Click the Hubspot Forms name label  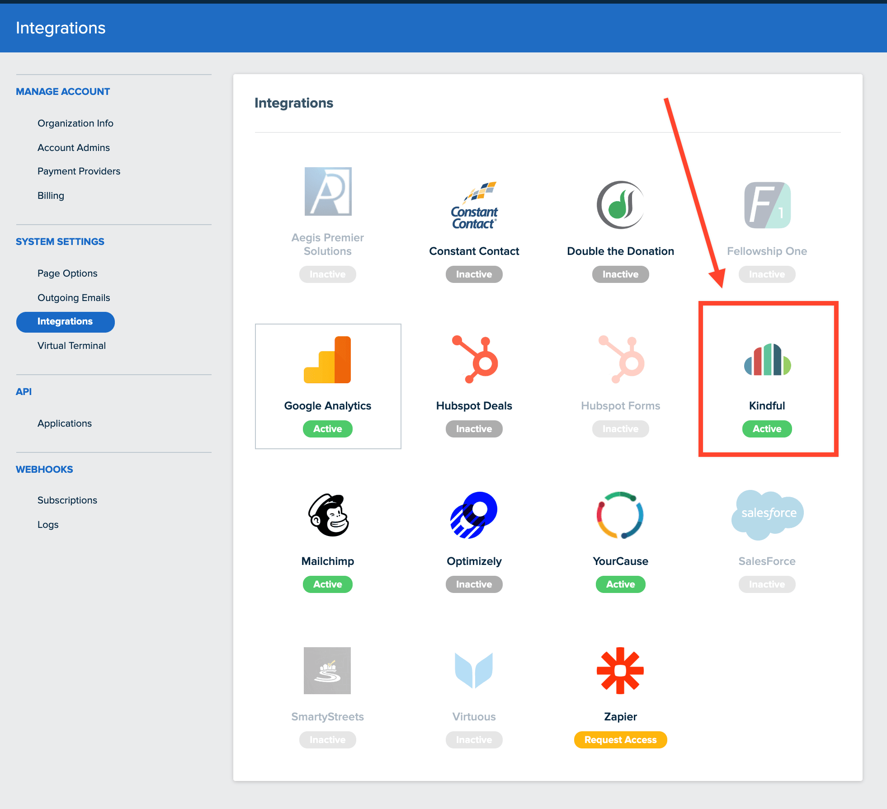[621, 406]
